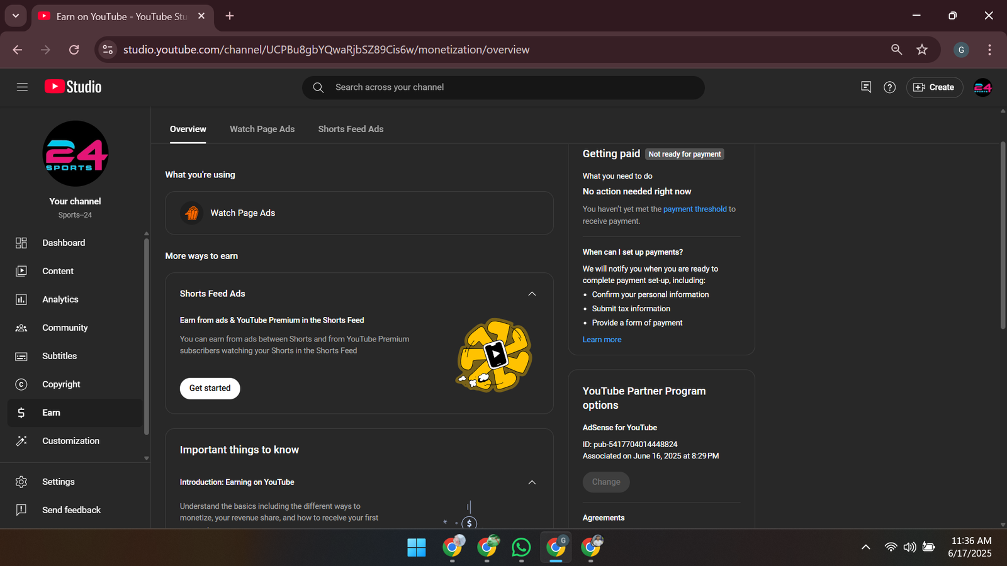1007x566 pixels.
Task: Open WhatsApp from the taskbar
Action: pos(521,547)
